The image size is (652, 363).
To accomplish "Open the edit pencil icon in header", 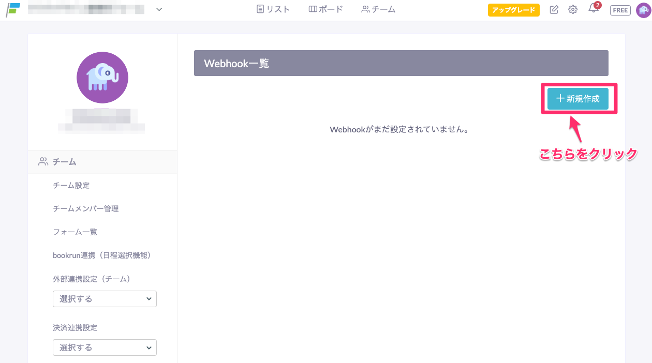I will pyautogui.click(x=554, y=10).
